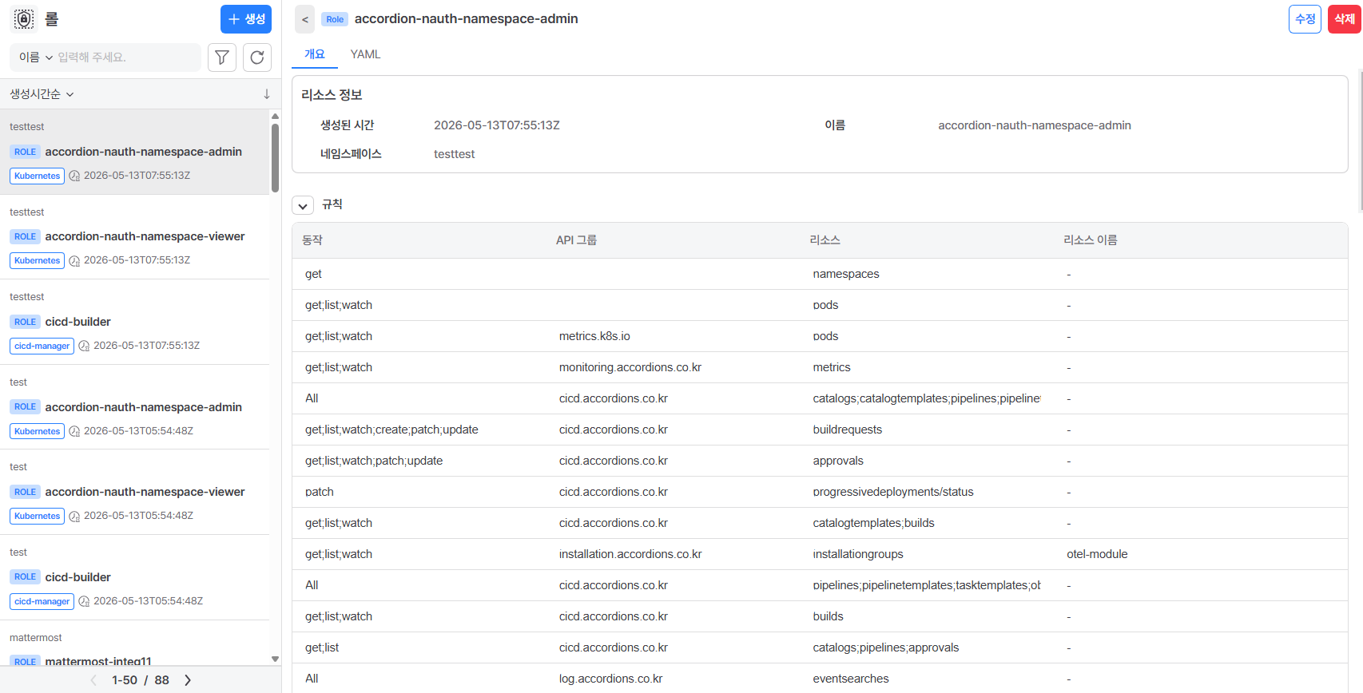Screen dimensions: 1363x693
Task: Go to the previous page of roles
Action: click(93, 680)
